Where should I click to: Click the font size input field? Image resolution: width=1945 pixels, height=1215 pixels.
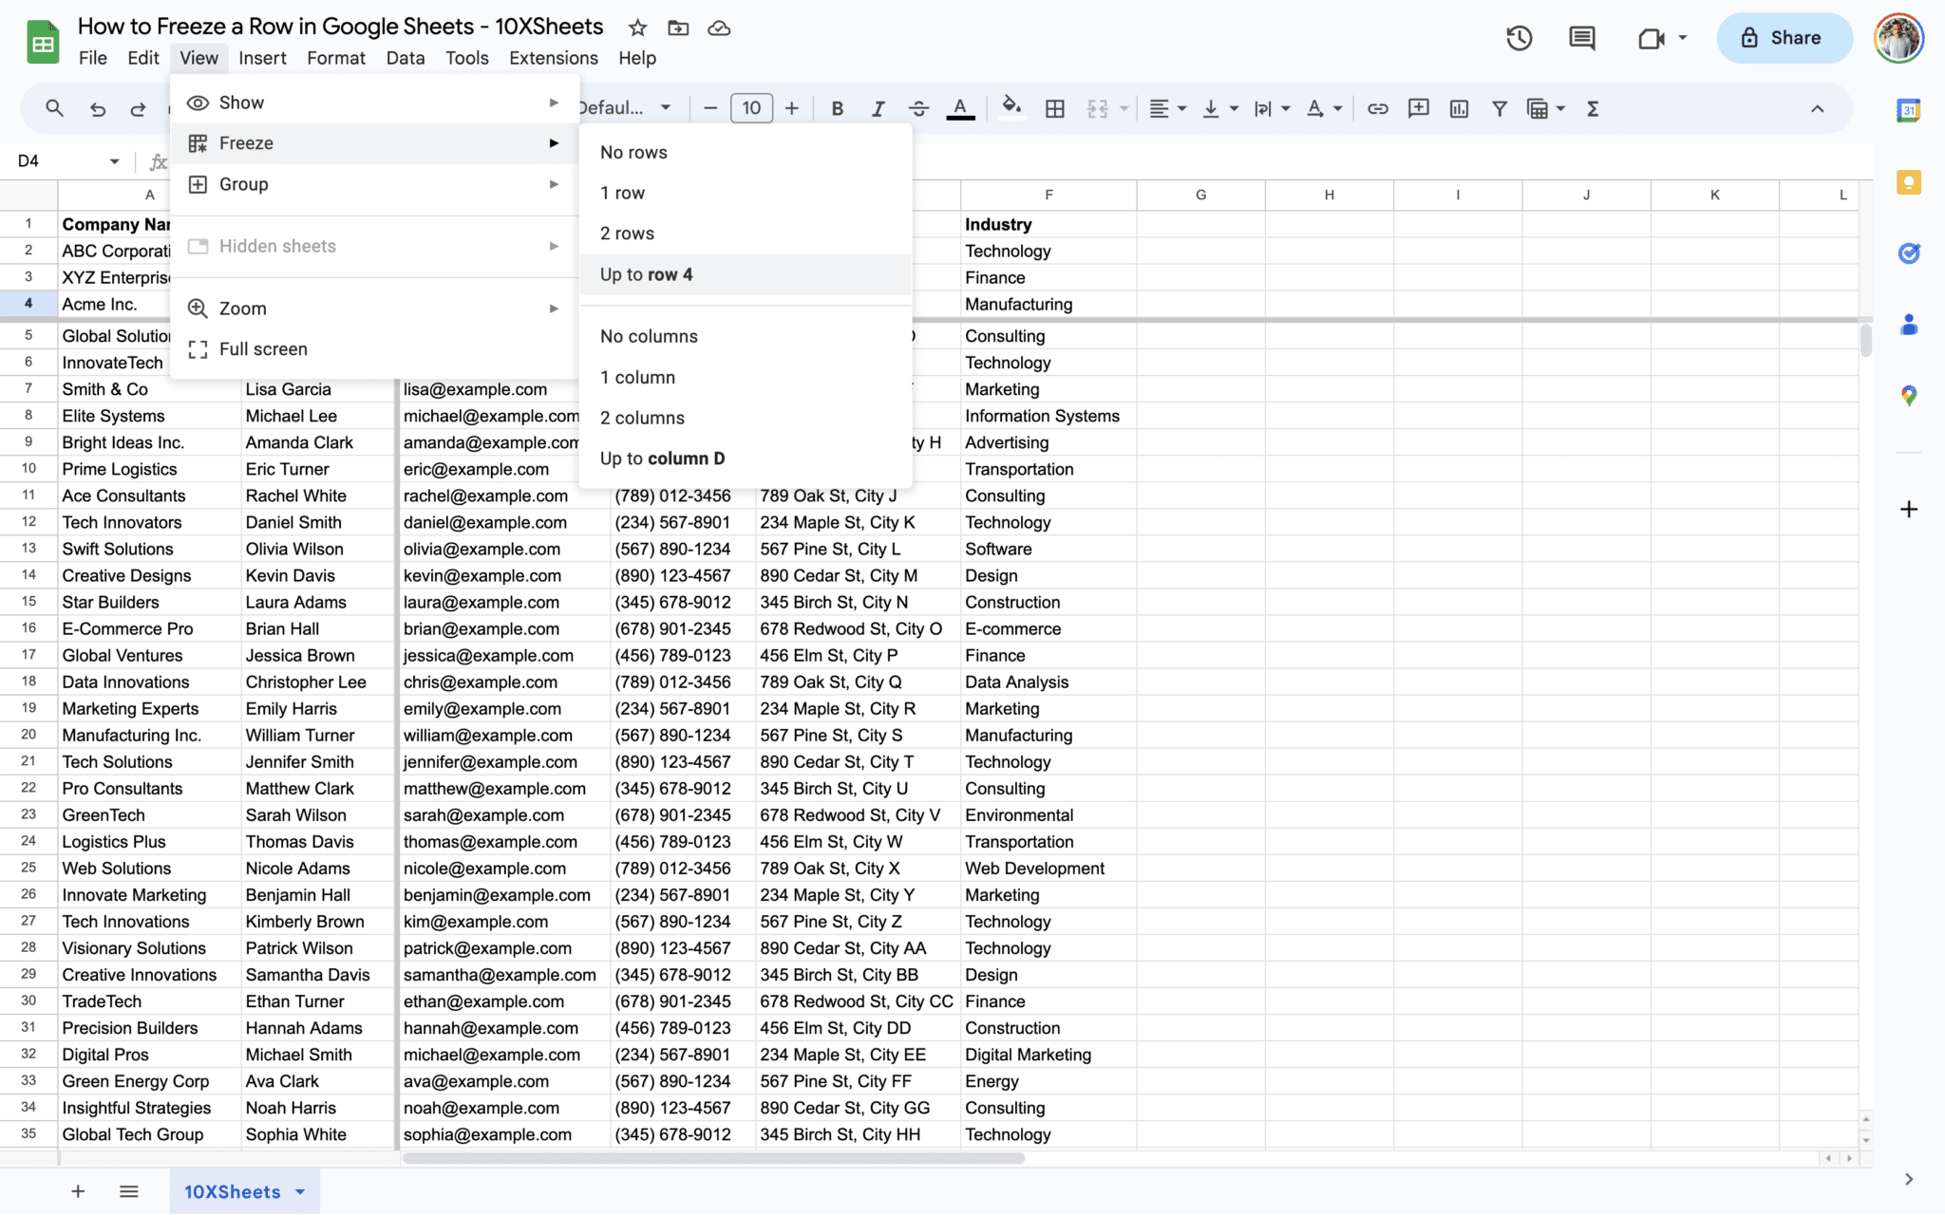(750, 108)
